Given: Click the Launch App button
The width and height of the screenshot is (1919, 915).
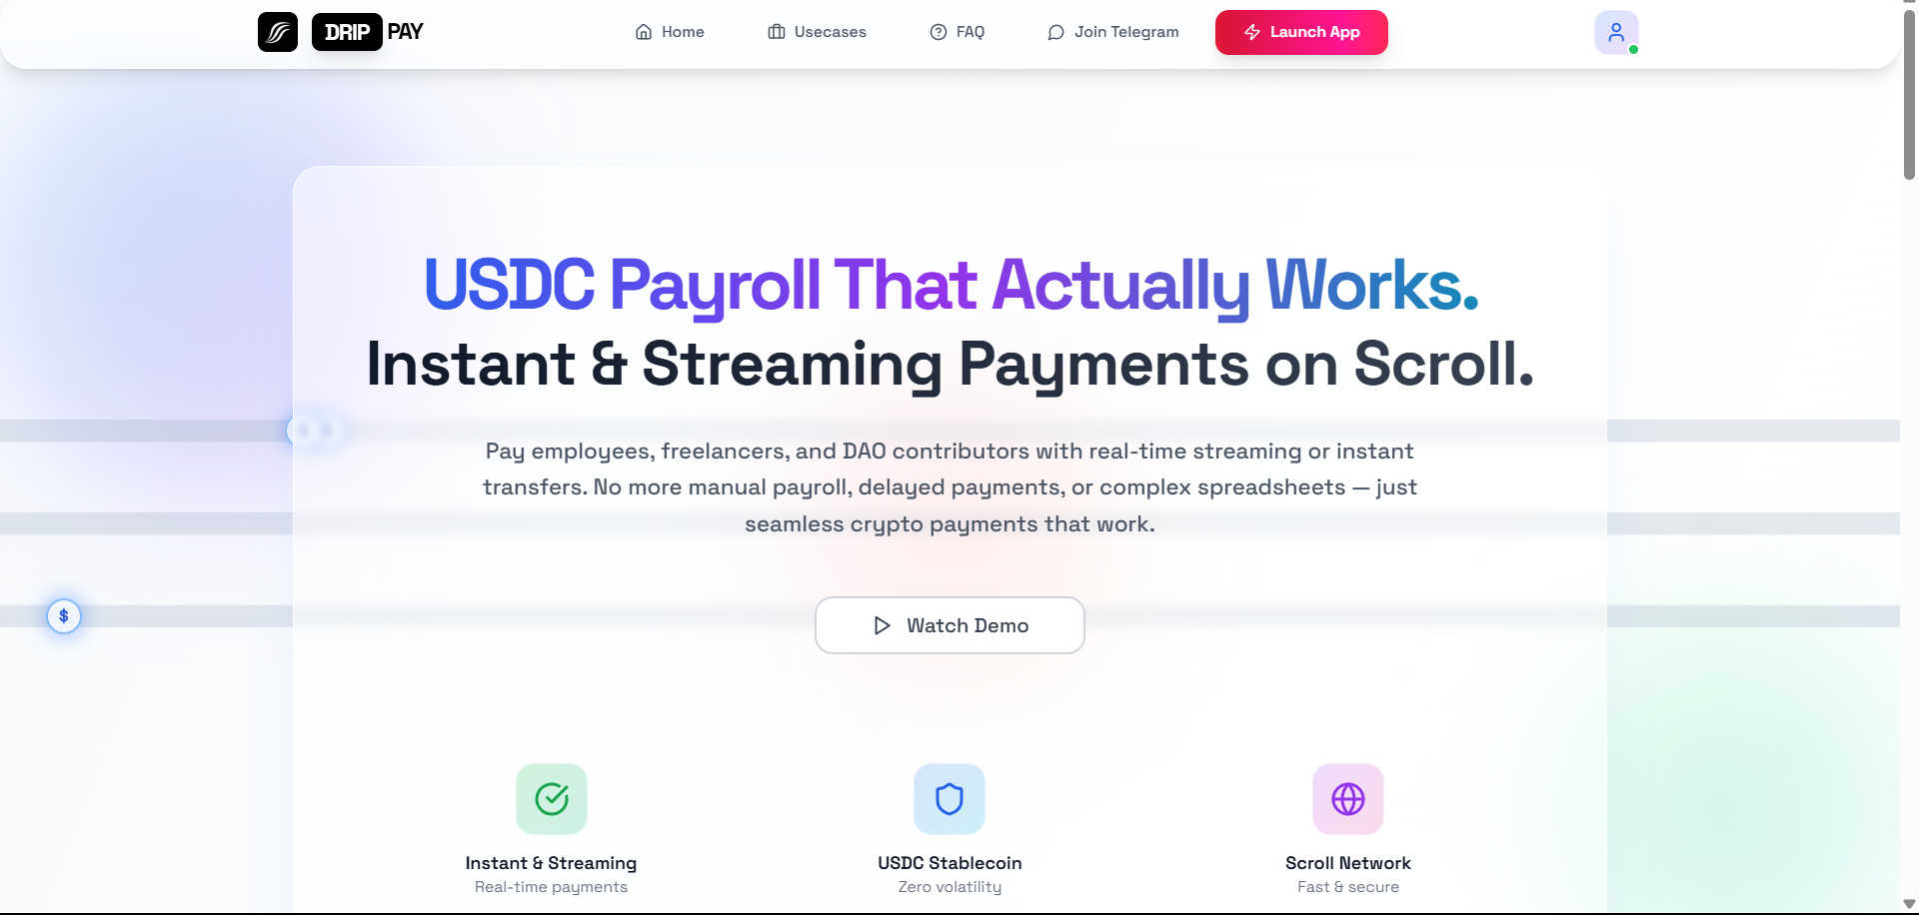Looking at the screenshot, I should coord(1301,32).
